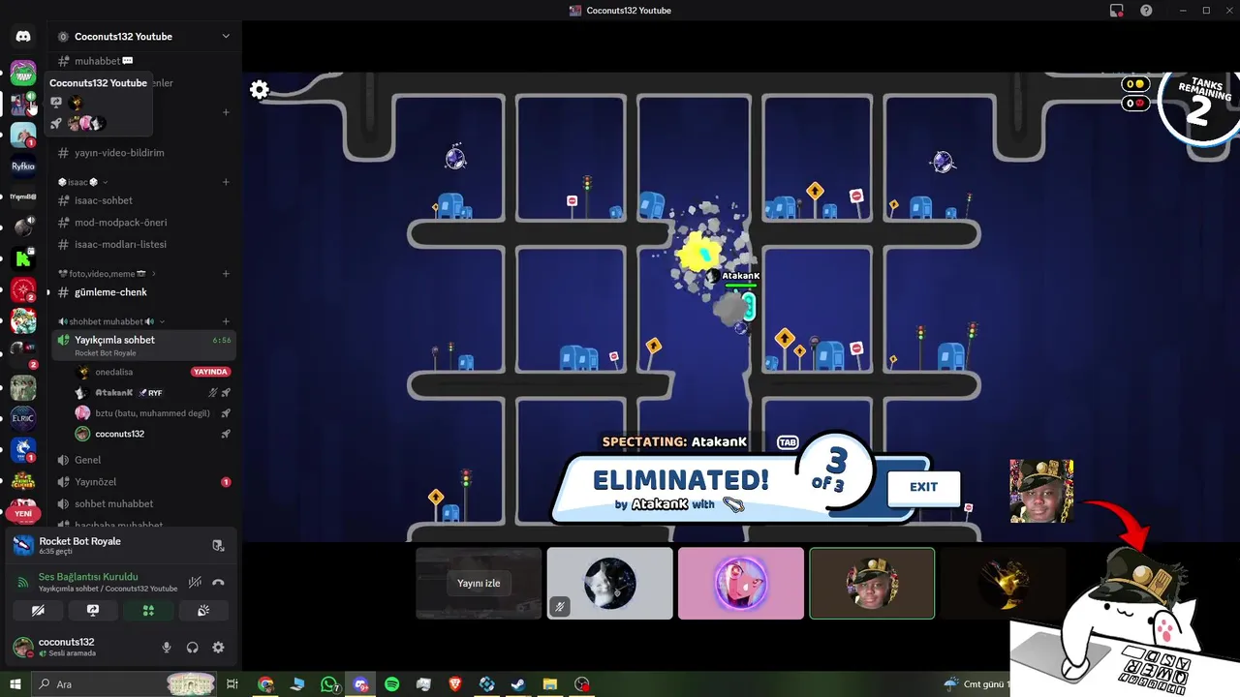
Task: Select the pink avatar participant tile
Action: coord(741,583)
